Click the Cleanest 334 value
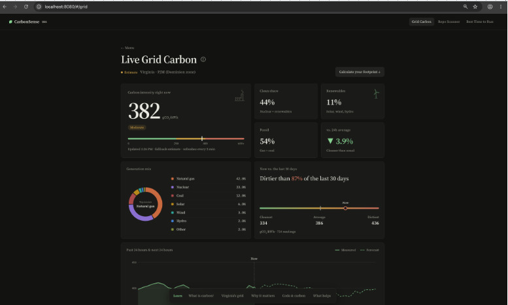 click(263, 223)
